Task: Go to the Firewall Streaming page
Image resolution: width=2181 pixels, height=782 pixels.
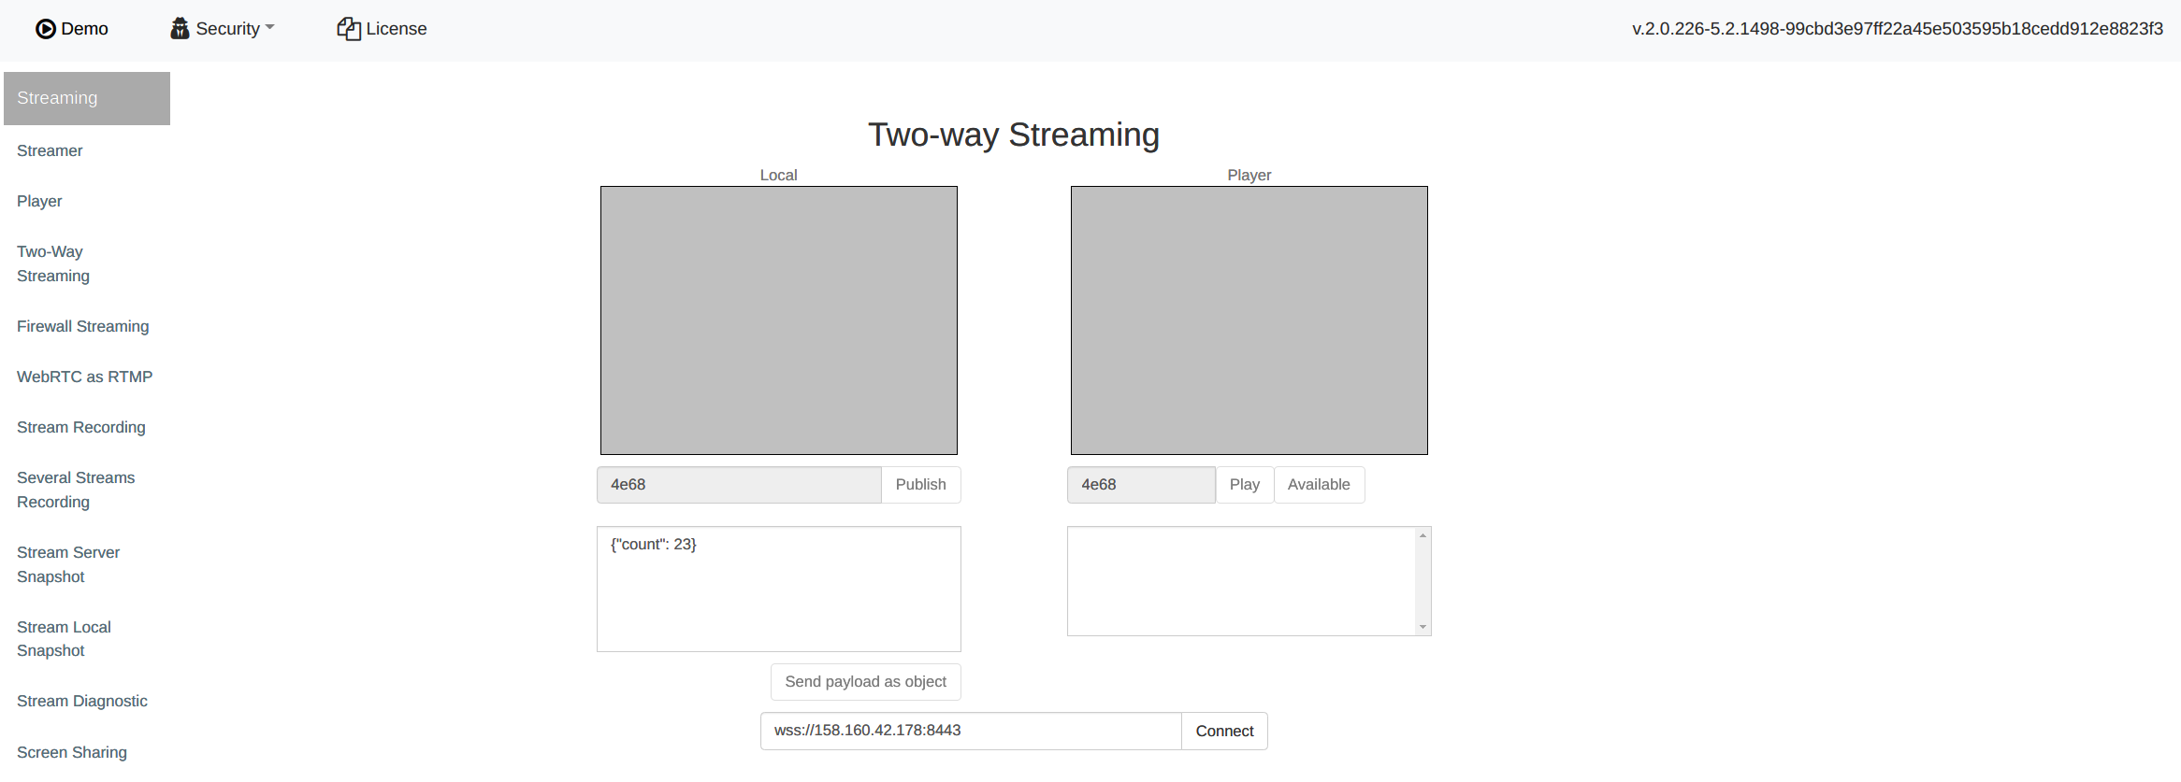Action: tap(83, 326)
